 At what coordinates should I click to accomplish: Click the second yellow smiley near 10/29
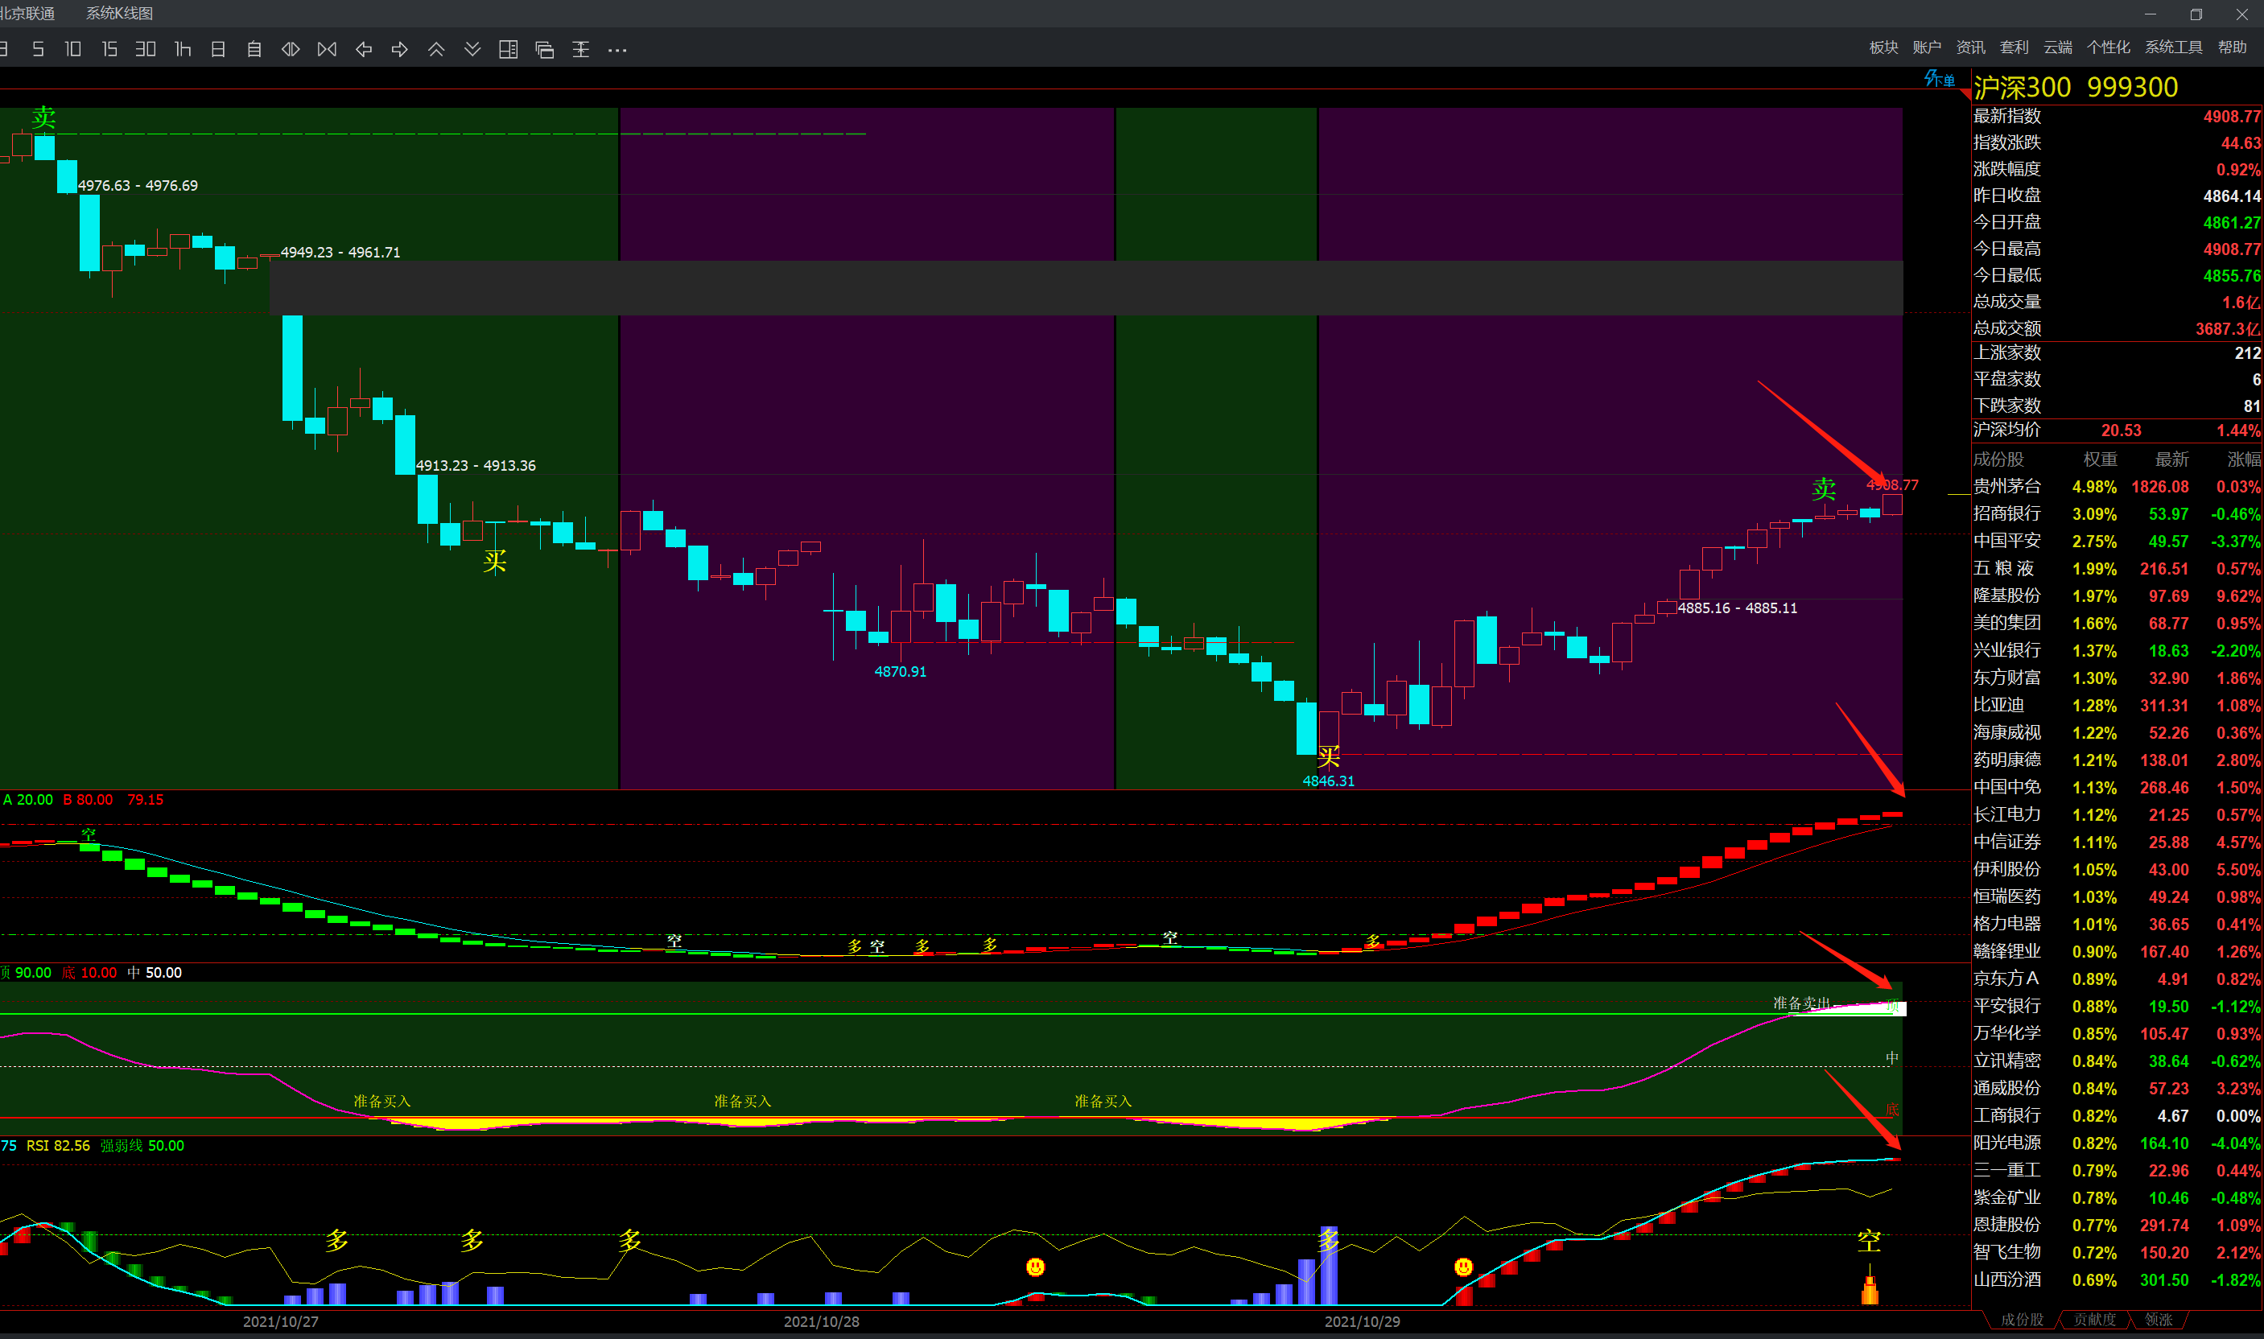point(1464,1267)
